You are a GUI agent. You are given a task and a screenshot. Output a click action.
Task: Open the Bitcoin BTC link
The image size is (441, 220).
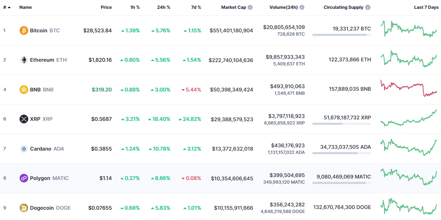point(45,30)
